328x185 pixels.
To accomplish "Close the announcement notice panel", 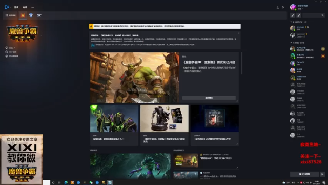I will point(238,33).
